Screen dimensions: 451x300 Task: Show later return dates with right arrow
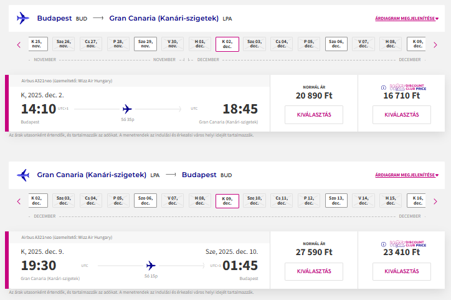pyautogui.click(x=435, y=201)
